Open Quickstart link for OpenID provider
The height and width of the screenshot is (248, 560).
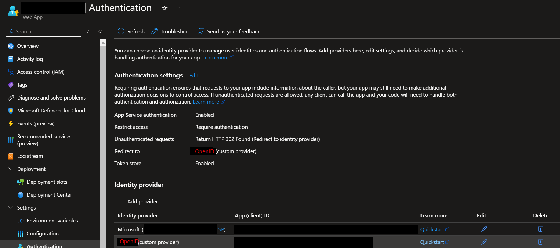tap(435, 242)
